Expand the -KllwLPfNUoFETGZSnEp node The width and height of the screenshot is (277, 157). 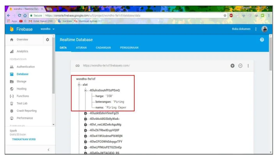coord(85,148)
